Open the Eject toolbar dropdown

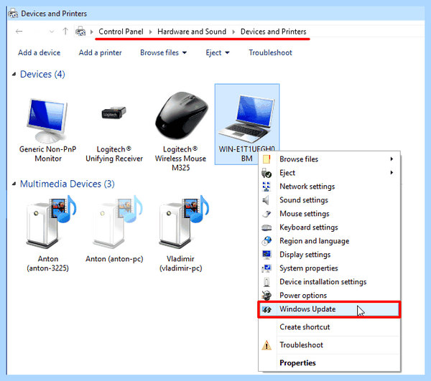(227, 52)
